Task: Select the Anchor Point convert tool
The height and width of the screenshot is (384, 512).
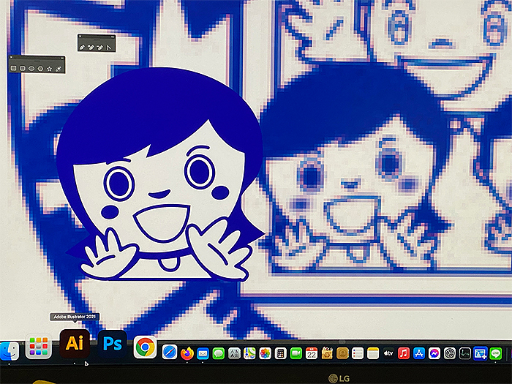Action: pos(108,47)
